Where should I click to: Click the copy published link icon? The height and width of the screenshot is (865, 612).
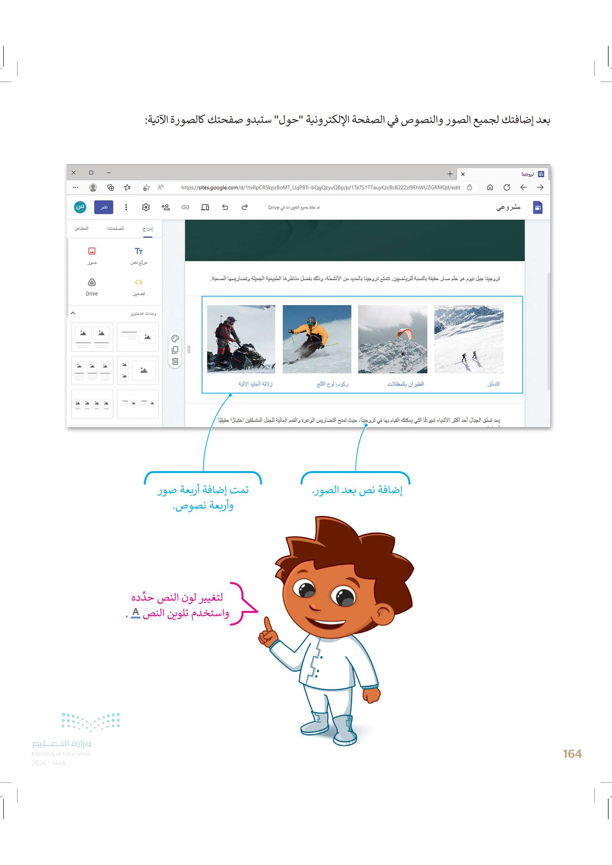[185, 207]
